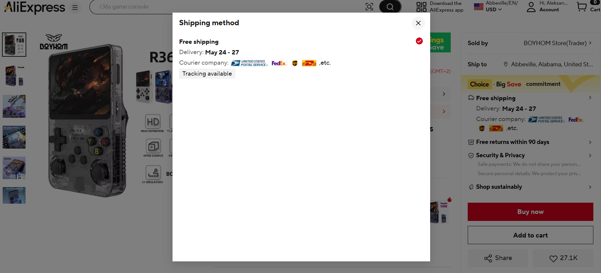
Task: Expand Shop sustainably details
Action: pyautogui.click(x=530, y=187)
